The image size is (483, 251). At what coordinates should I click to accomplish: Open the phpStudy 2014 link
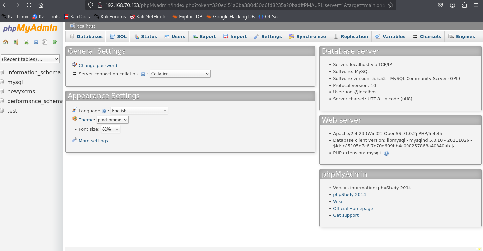tap(349, 194)
